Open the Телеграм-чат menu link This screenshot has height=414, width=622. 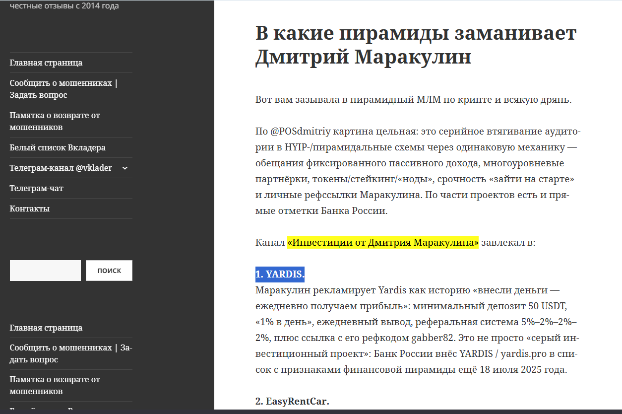point(36,188)
